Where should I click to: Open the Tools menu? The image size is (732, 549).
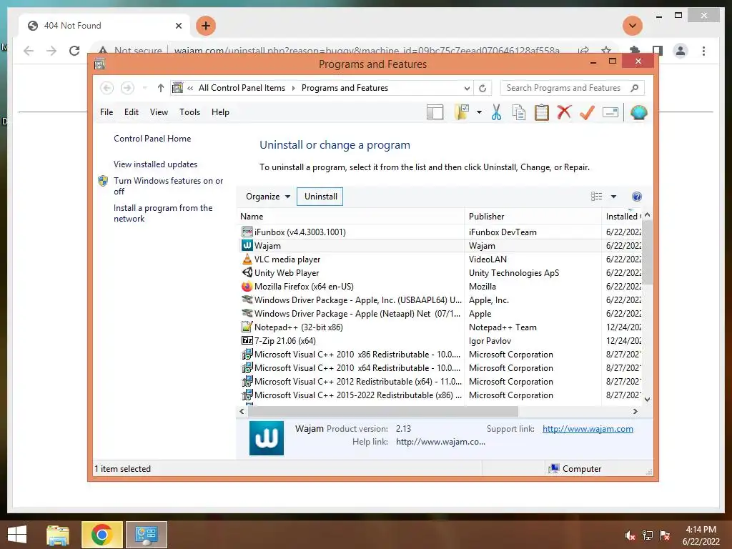[189, 112]
